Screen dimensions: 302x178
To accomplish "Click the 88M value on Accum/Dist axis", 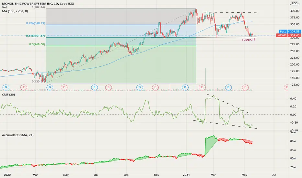I will 293,141.
